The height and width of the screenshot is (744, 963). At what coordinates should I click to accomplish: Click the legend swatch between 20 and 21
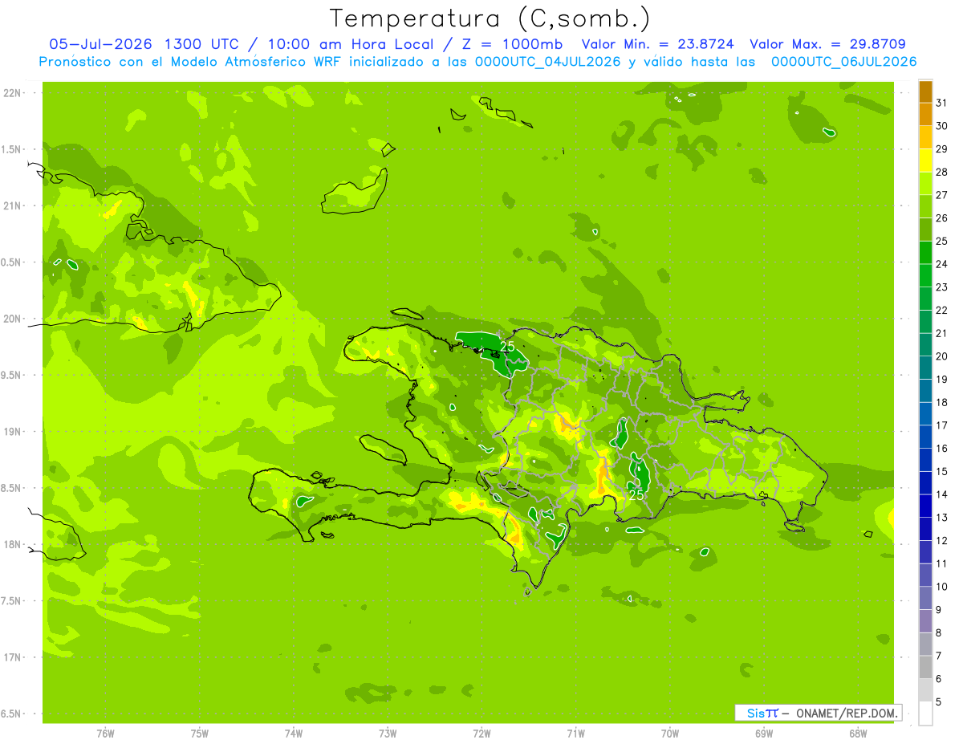tap(925, 345)
